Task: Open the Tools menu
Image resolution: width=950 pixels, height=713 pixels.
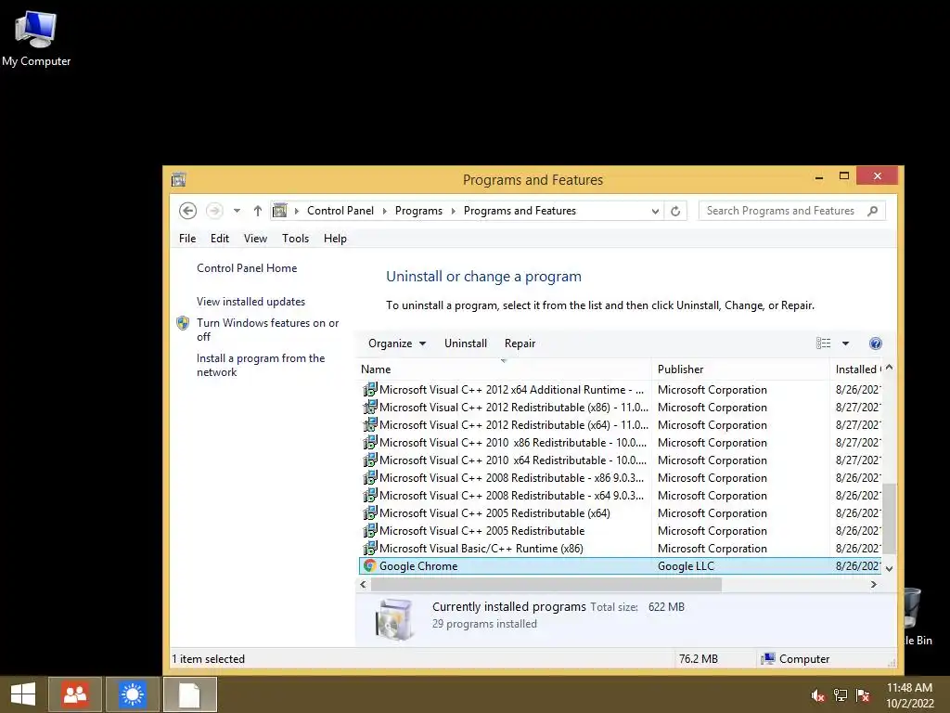Action: click(x=295, y=239)
